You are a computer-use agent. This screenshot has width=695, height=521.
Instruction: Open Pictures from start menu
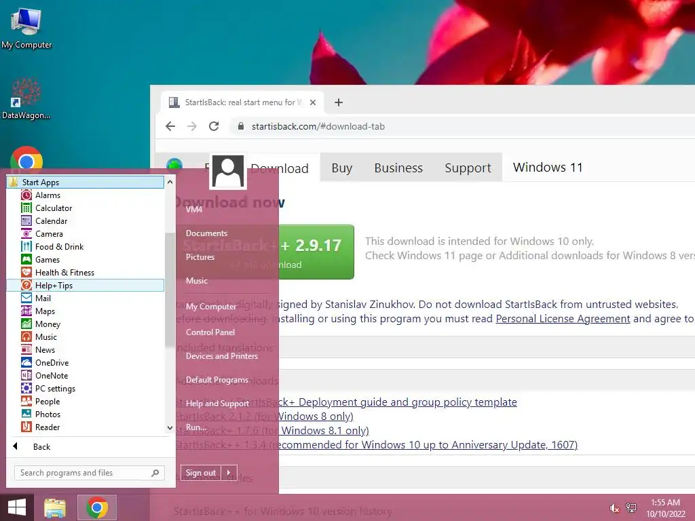(x=200, y=257)
